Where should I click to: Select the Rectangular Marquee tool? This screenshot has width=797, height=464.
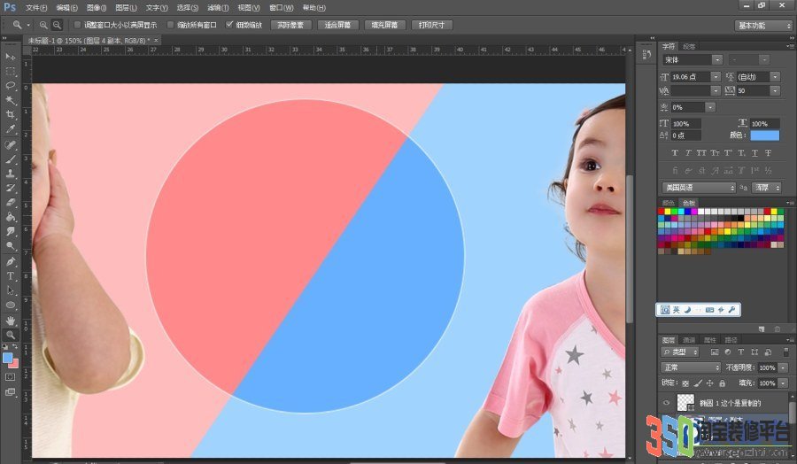[10, 71]
